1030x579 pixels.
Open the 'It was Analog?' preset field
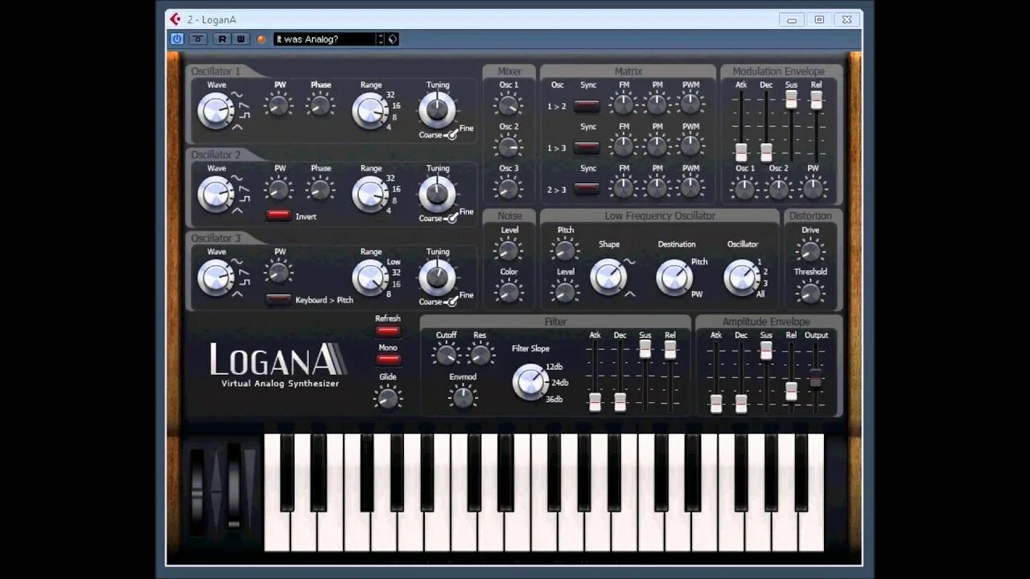[325, 39]
